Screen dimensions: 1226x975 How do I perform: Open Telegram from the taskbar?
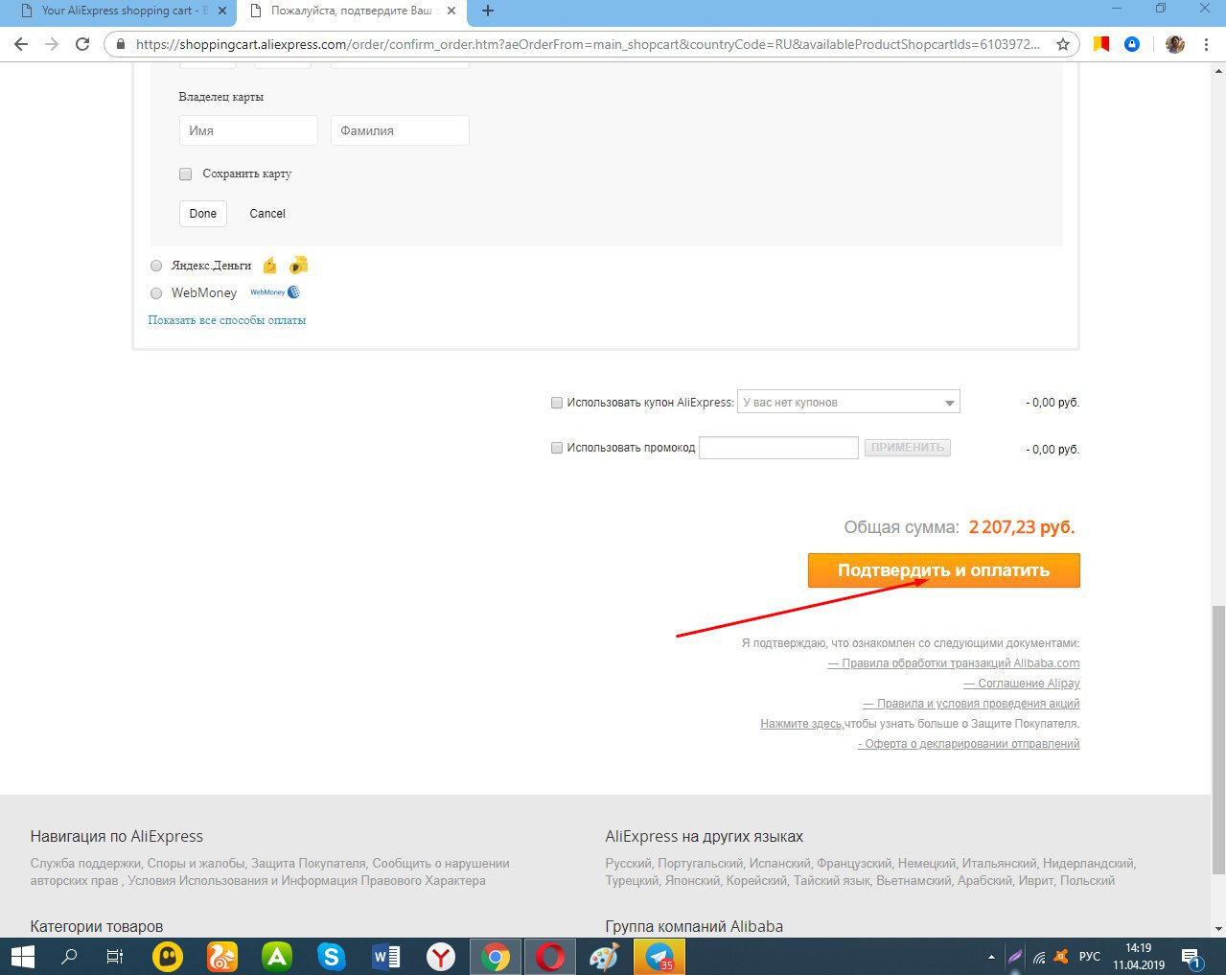pos(659,956)
